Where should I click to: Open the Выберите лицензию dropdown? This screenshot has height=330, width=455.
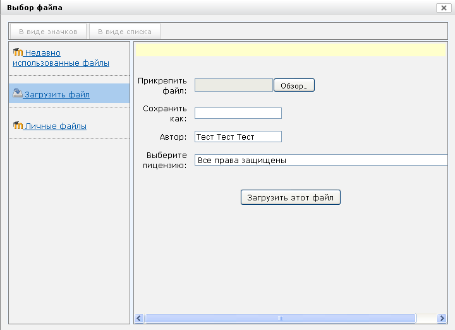pos(321,160)
